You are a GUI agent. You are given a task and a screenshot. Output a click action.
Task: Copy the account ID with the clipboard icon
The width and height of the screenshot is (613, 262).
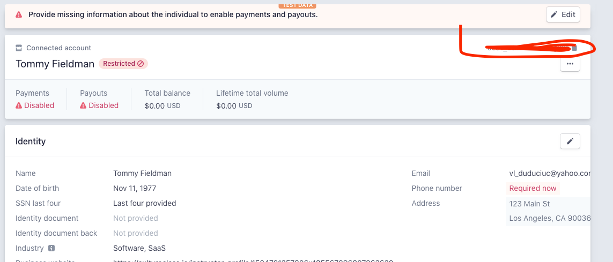point(574,48)
